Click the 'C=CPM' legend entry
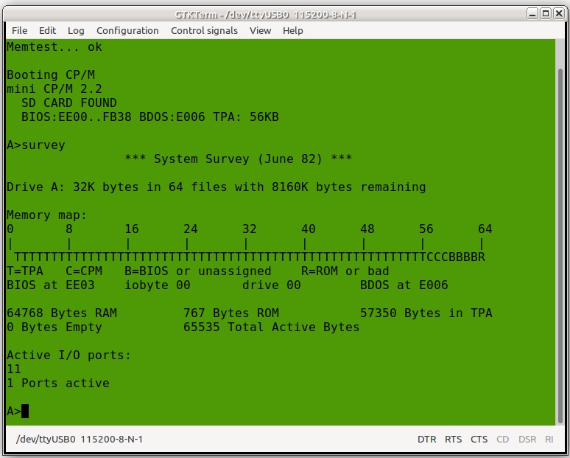This screenshot has height=458, width=570. pos(84,271)
